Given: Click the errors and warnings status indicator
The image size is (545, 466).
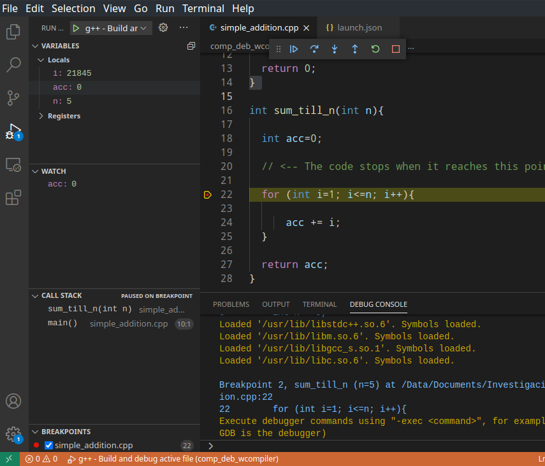Looking at the screenshot, I should tap(41, 459).
